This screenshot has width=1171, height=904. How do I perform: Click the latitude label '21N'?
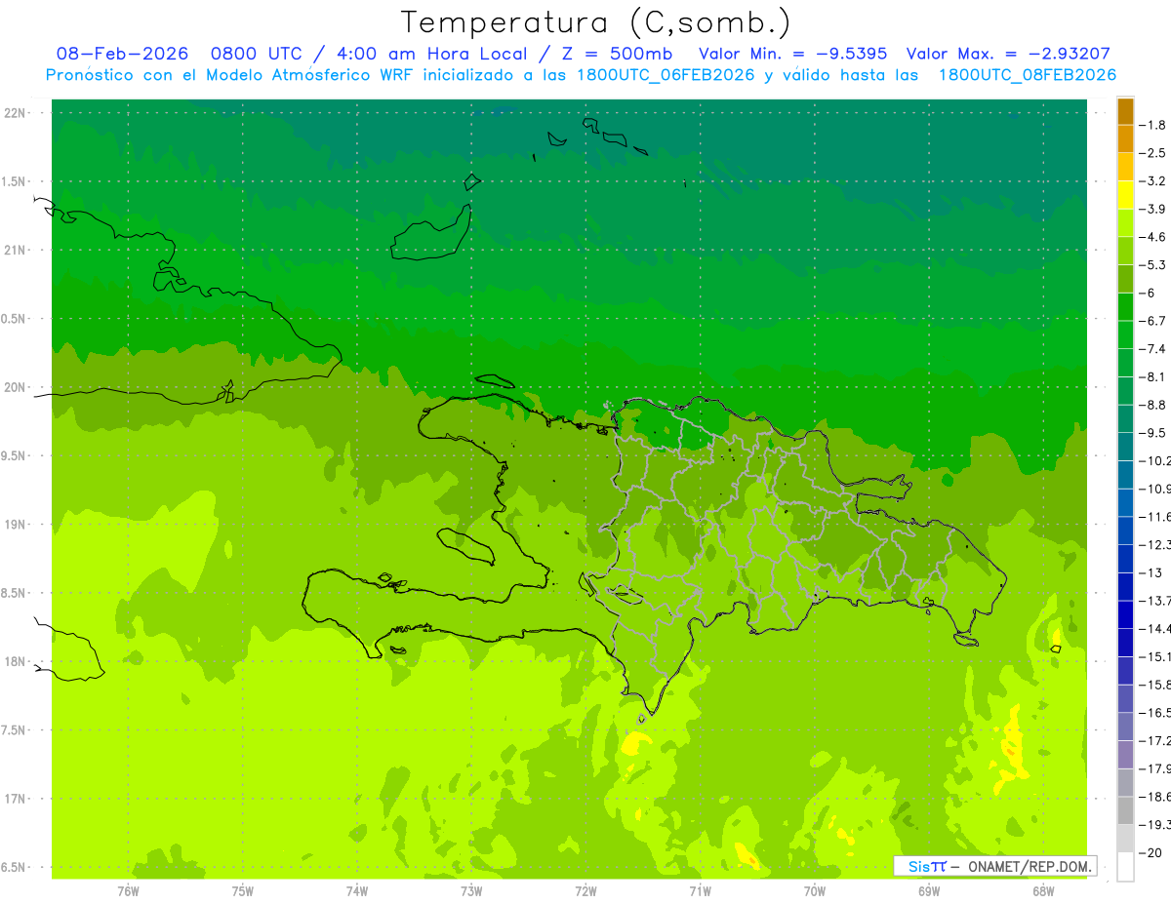point(17,251)
